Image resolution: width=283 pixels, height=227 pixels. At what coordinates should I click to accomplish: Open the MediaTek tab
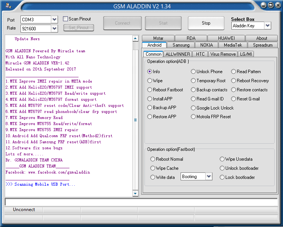click(233, 45)
